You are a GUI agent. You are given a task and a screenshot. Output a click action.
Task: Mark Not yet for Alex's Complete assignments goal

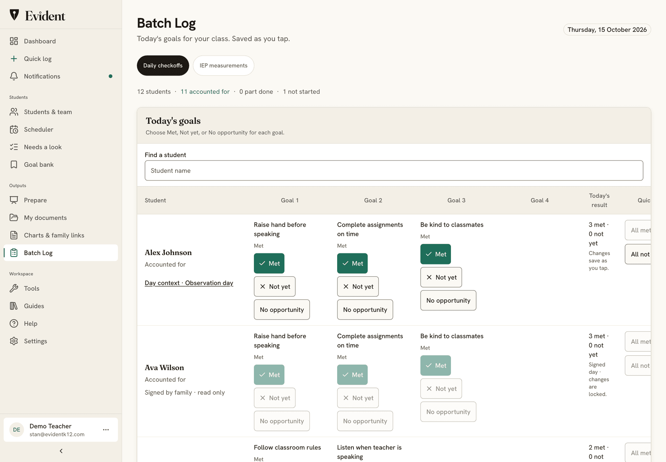point(358,287)
